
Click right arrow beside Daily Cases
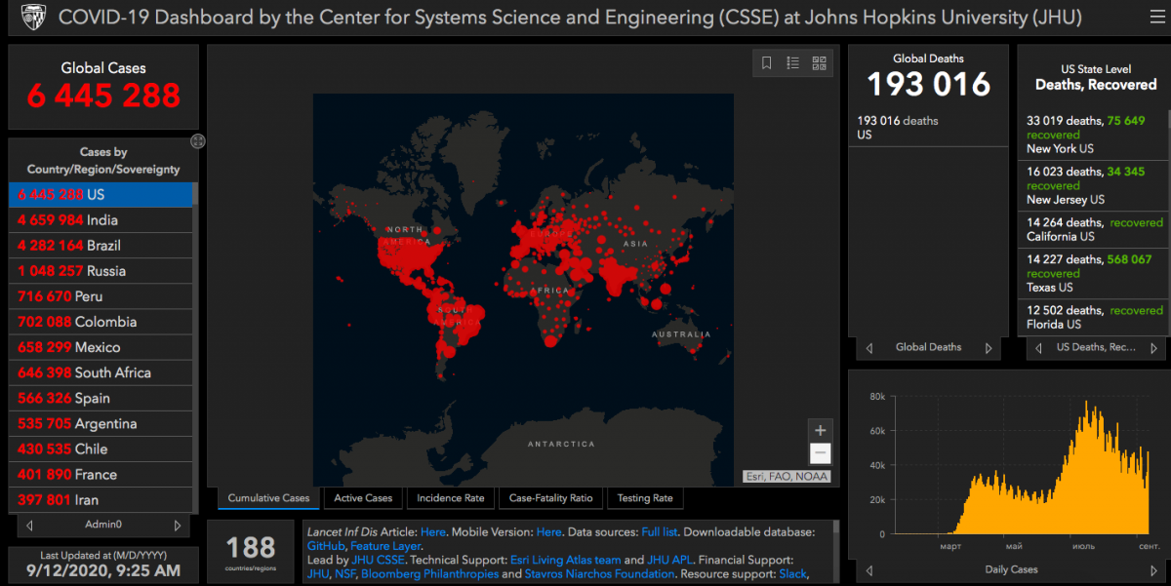click(1155, 570)
